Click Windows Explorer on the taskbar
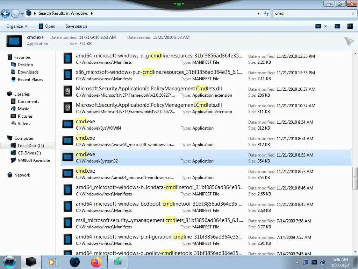Screen dimensions: 358x269 [31, 262]
